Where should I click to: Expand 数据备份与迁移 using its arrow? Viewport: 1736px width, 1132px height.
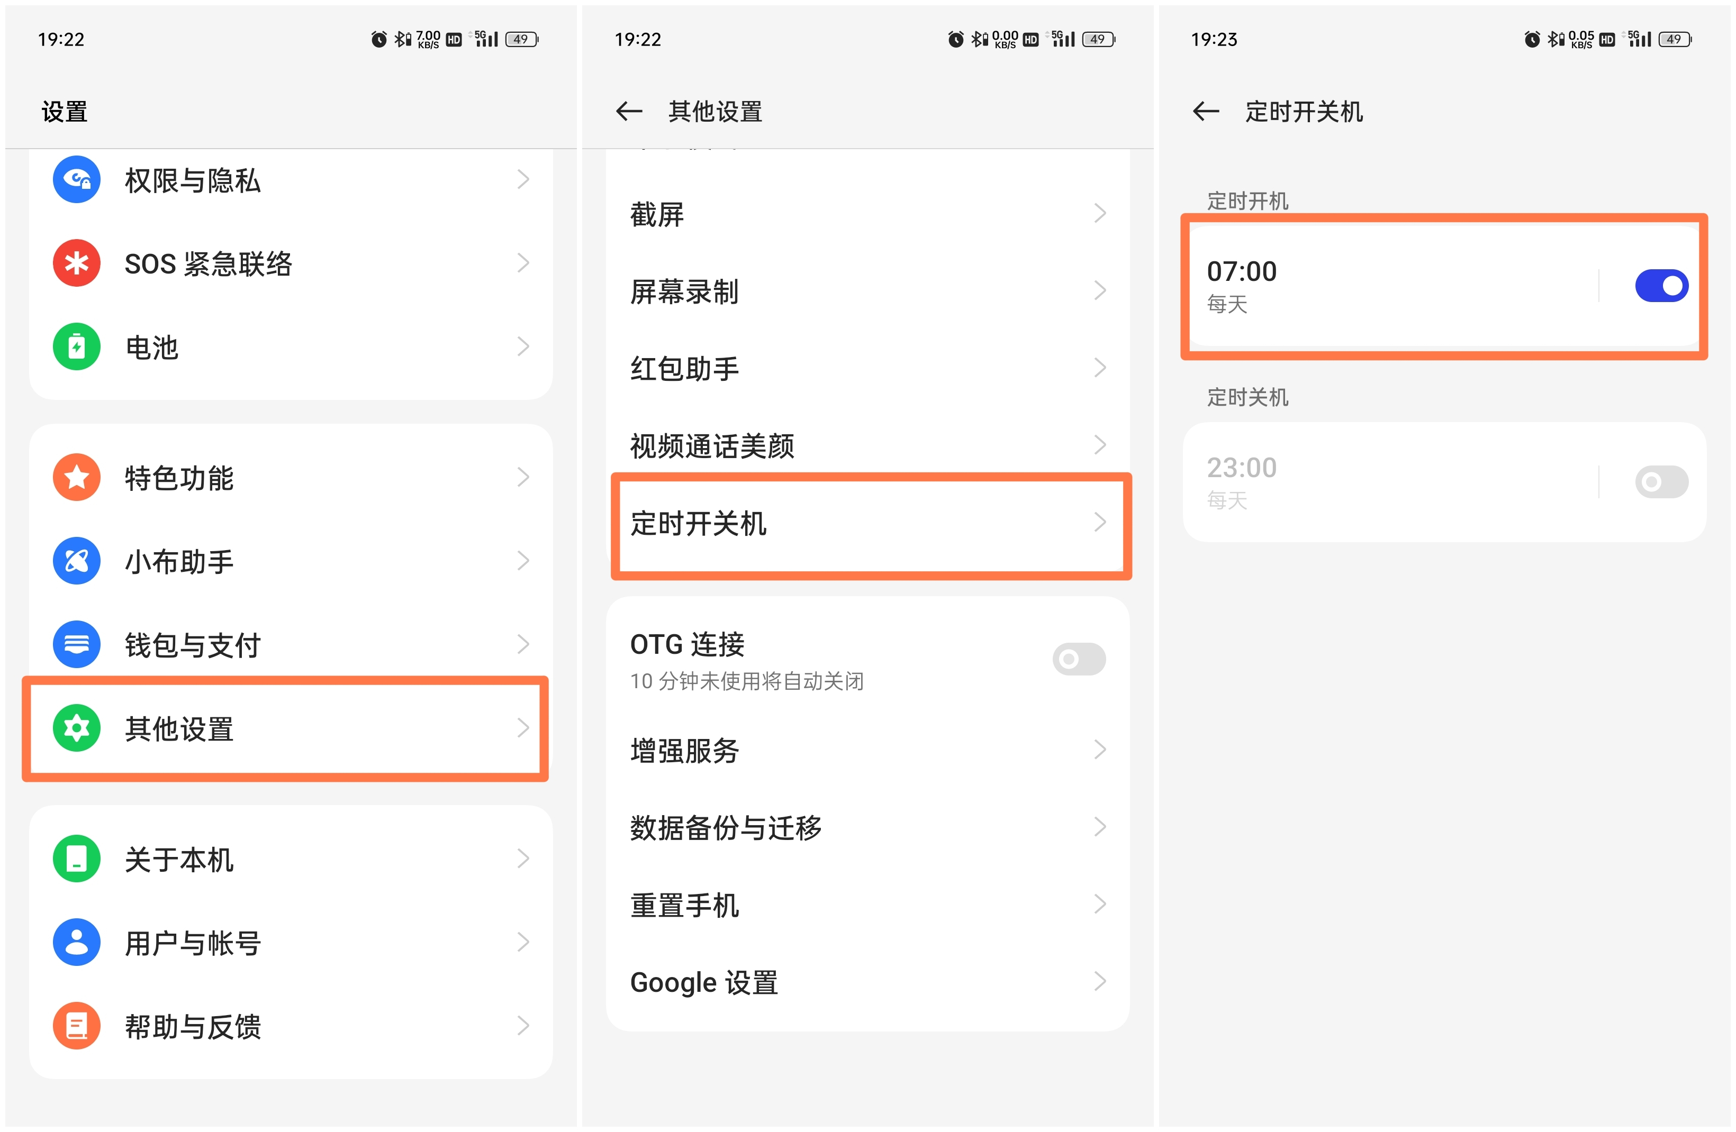[x=1100, y=827]
